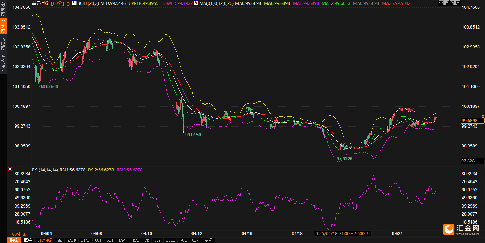485x243 pixels.
Task: Click the rightmost expand-right chart icon
Action: [458, 3]
